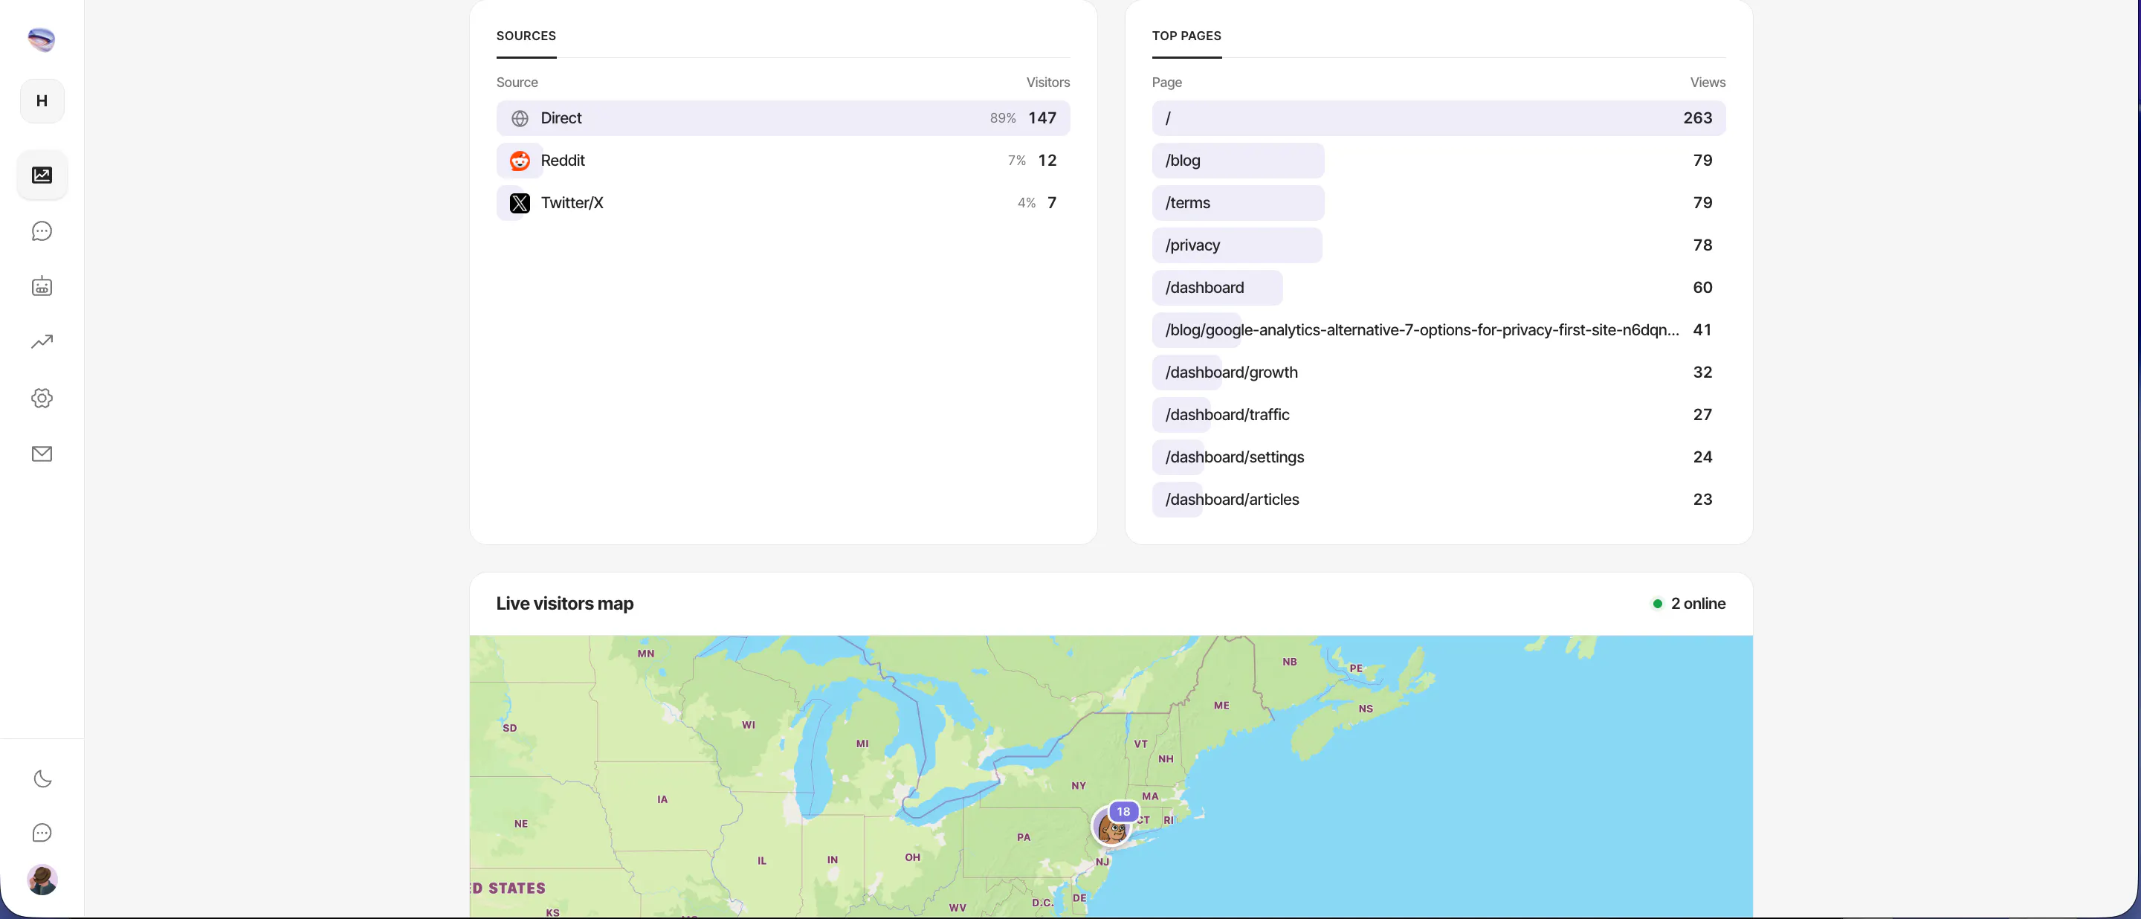
Task: Open the settings gear icon in the sidebar
Action: coord(42,398)
